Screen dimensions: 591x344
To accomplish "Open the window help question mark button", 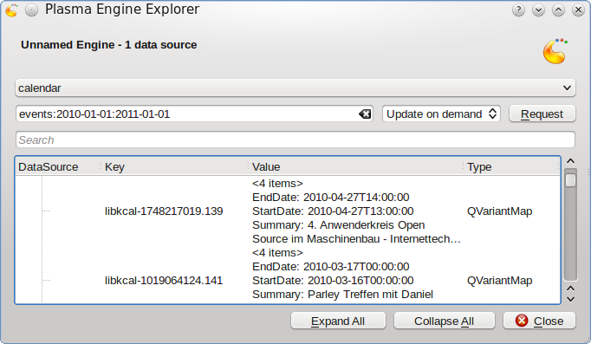I will 518,10.
